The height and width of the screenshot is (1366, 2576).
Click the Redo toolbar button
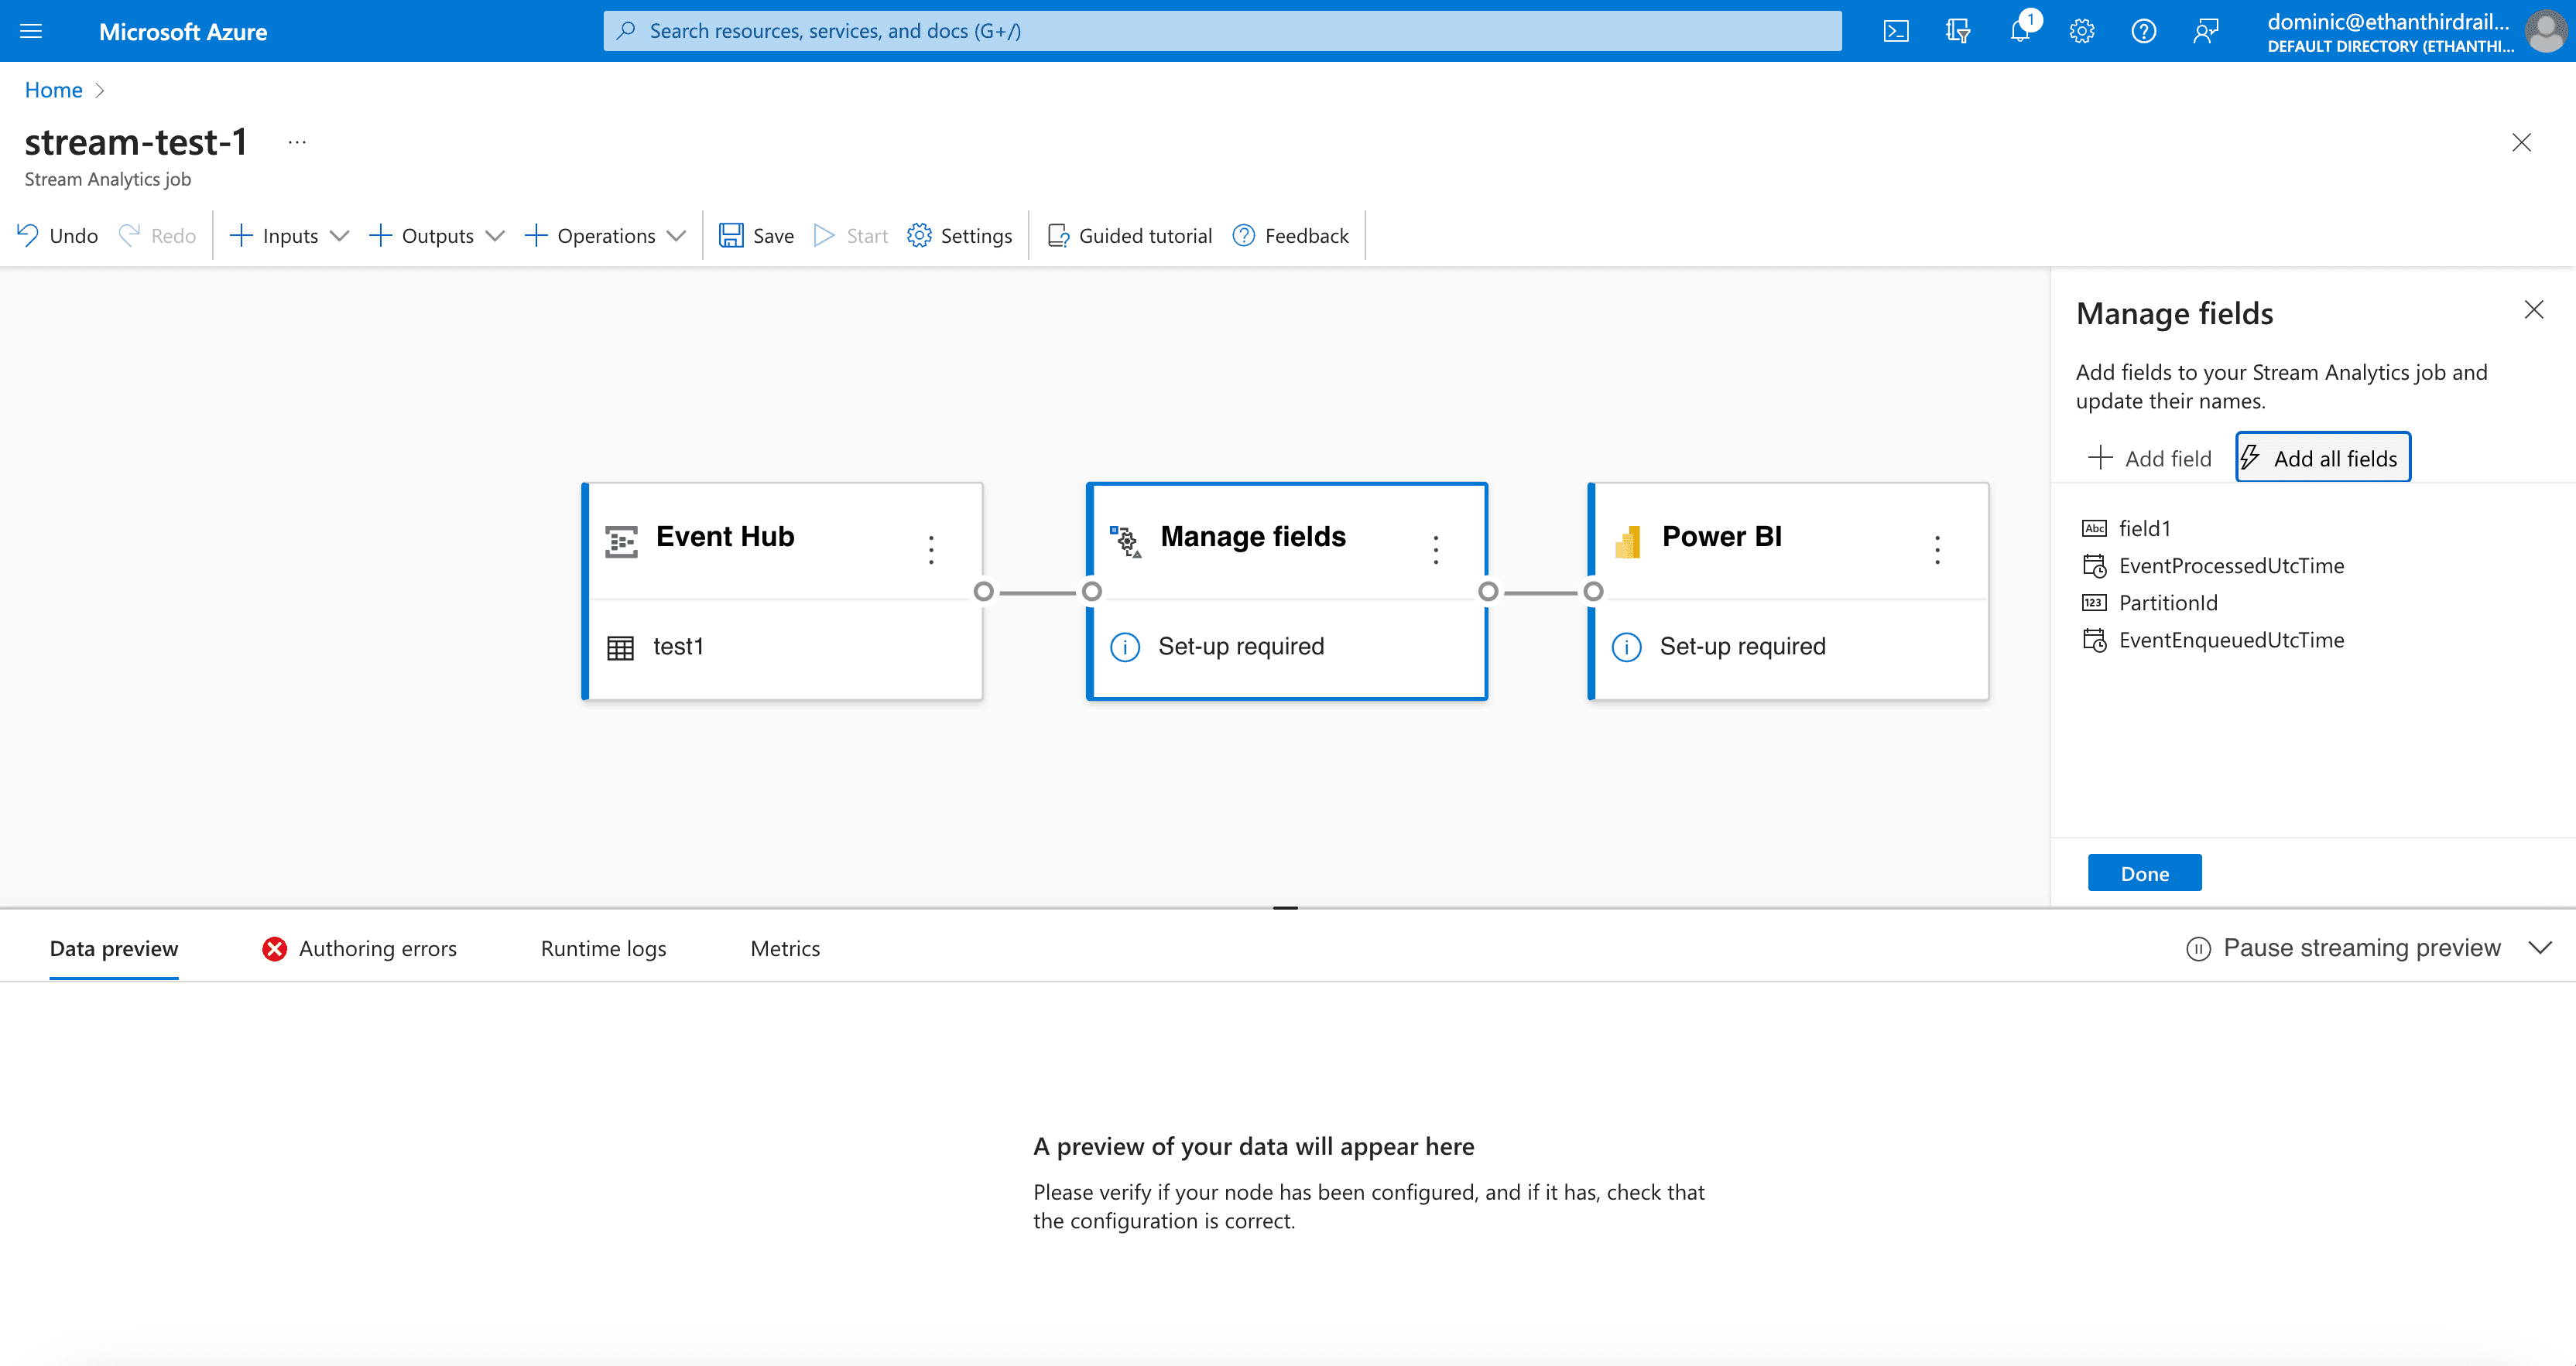[x=157, y=236]
